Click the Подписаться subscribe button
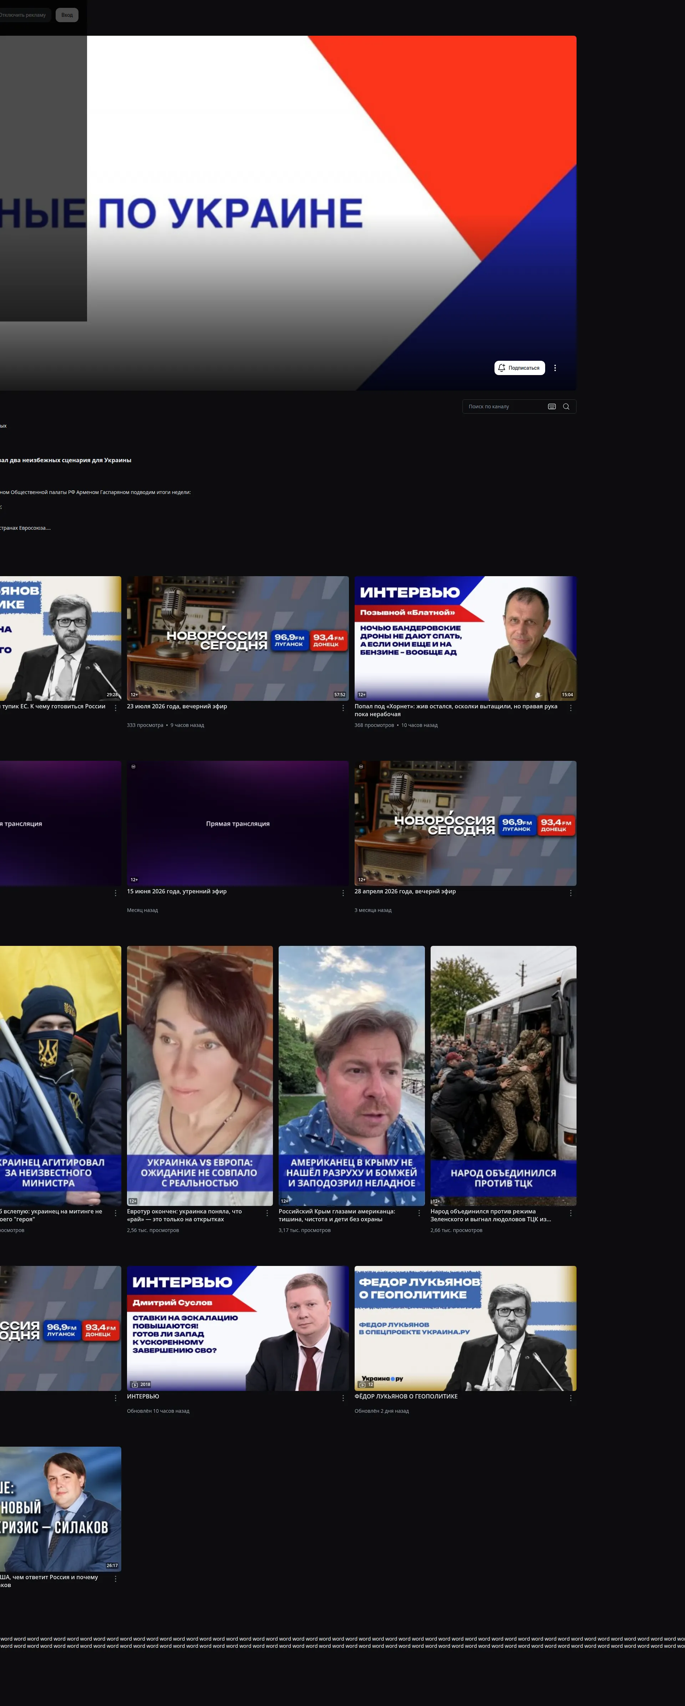 click(520, 368)
